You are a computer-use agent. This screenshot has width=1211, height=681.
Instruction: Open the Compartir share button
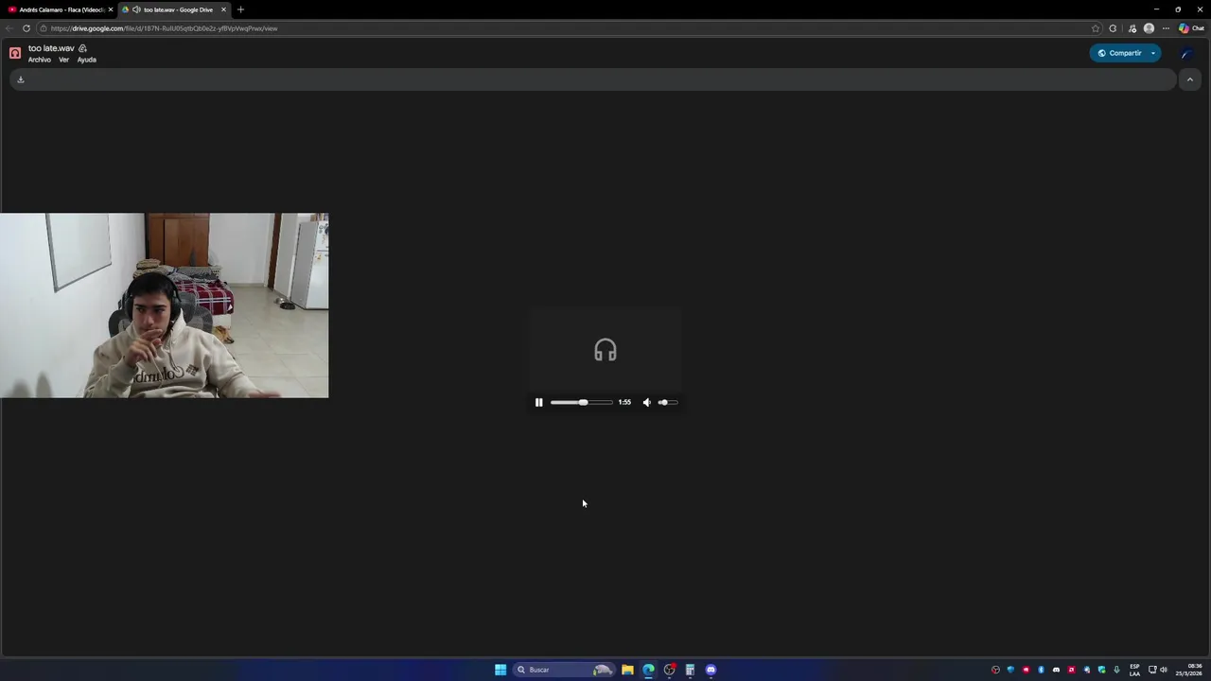click(x=1118, y=53)
